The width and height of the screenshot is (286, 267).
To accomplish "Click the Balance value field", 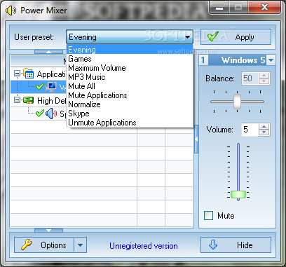I will [x=250, y=78].
